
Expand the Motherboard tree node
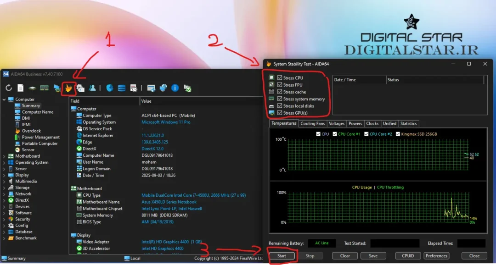[x=4, y=156]
